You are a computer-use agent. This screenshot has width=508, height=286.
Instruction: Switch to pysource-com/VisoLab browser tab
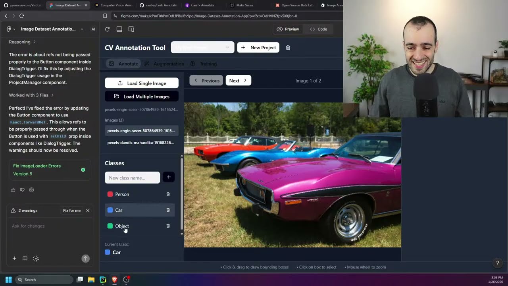tap(23, 5)
